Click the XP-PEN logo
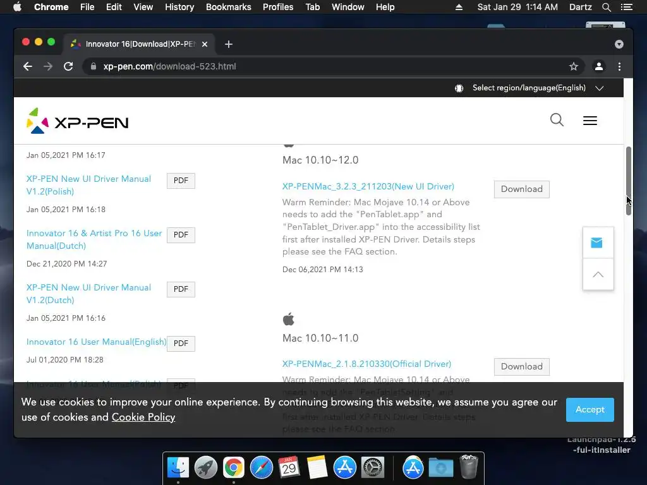The height and width of the screenshot is (485, 647). [78, 121]
